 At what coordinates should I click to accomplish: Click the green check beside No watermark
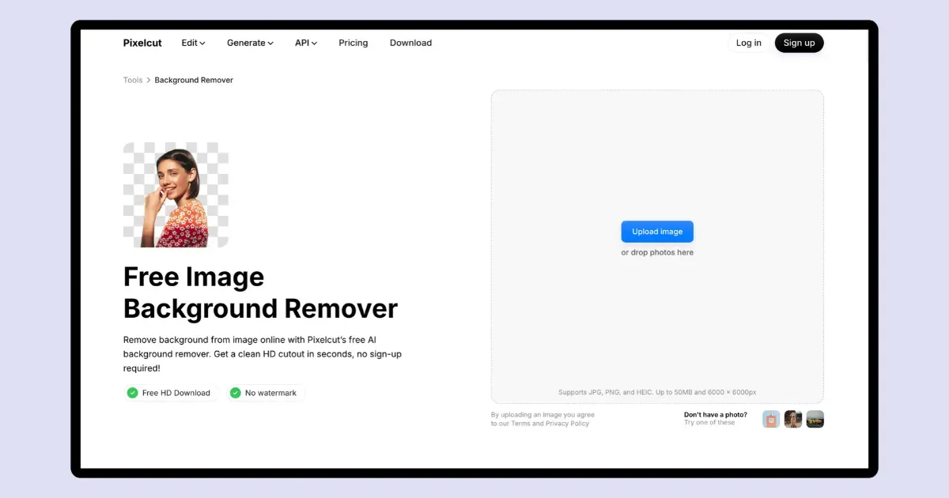click(236, 393)
